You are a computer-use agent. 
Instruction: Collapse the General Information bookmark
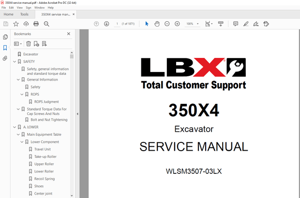[x=18, y=80]
